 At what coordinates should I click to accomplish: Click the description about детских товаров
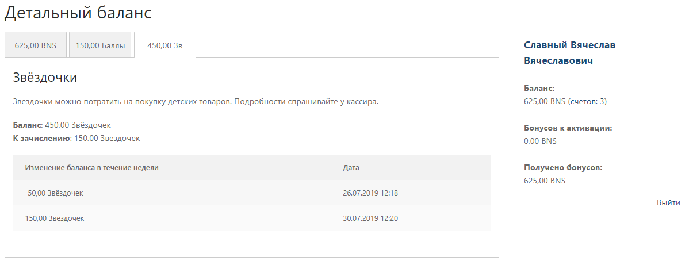click(x=196, y=102)
